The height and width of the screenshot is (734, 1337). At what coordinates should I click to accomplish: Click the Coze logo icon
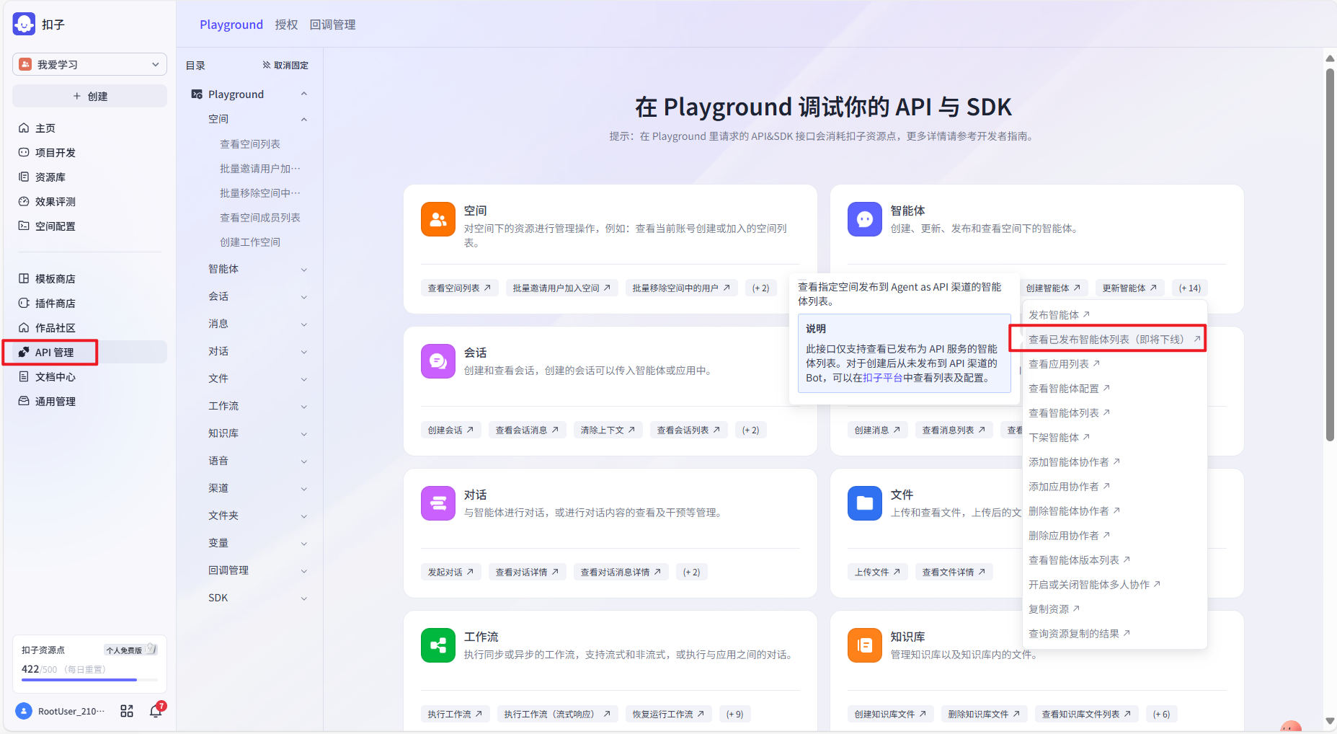[x=24, y=24]
